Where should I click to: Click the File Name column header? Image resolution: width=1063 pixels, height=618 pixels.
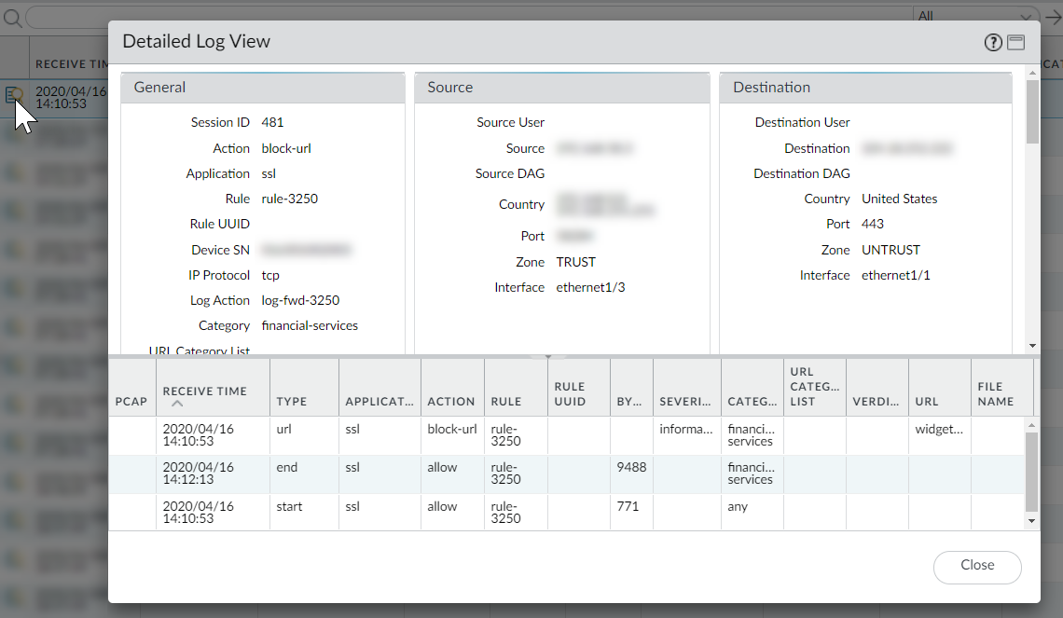[995, 393]
